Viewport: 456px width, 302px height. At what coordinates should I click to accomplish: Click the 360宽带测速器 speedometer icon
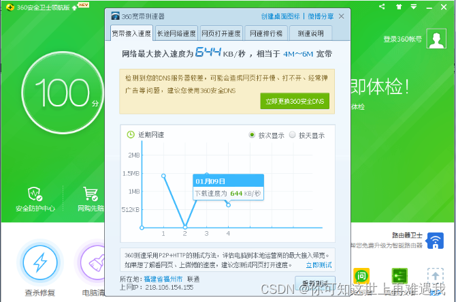(116, 16)
